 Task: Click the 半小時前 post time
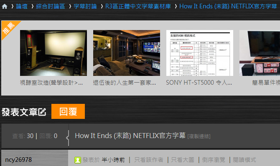tap(113, 160)
